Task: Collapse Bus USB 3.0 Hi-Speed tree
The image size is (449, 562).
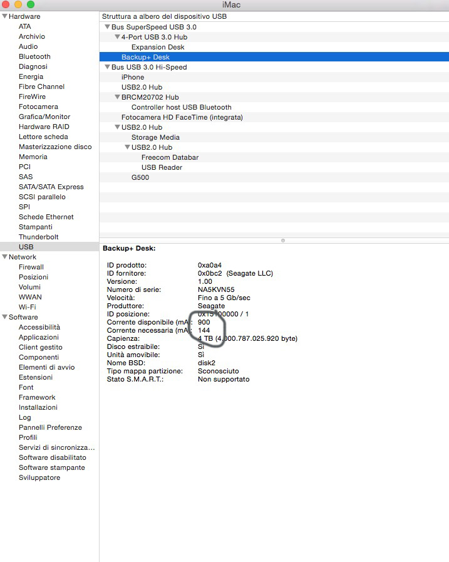Action: point(107,67)
